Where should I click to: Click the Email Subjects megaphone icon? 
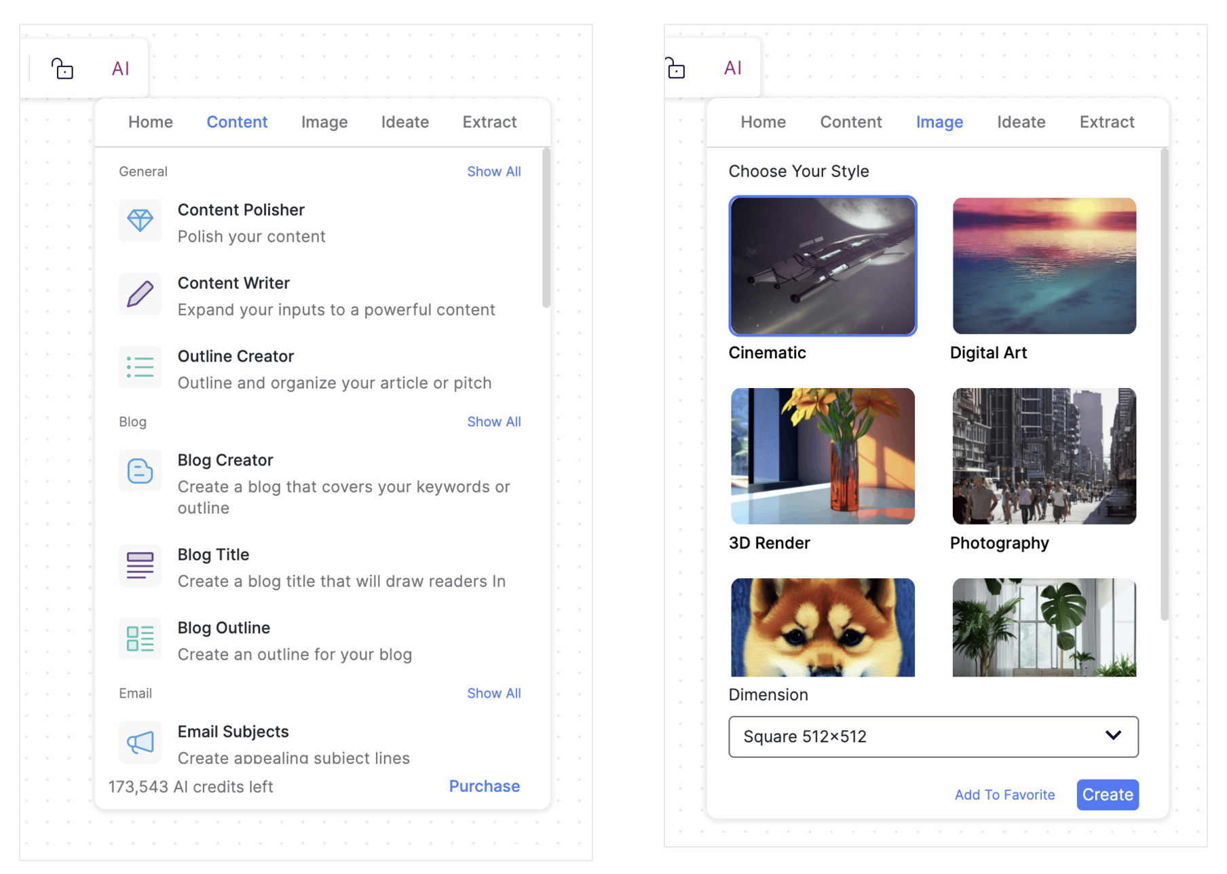tap(140, 742)
